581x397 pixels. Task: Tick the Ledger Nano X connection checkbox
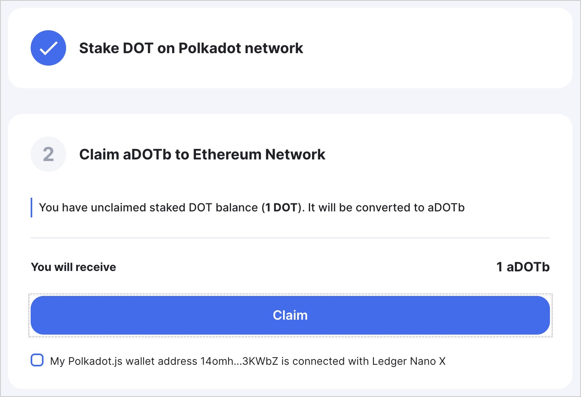tap(37, 360)
